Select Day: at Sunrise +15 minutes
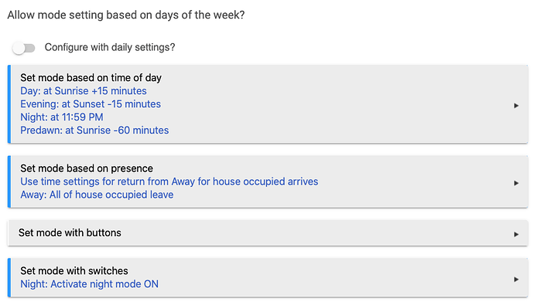Screen dimensions: 534x305 pyautogui.click(x=84, y=91)
